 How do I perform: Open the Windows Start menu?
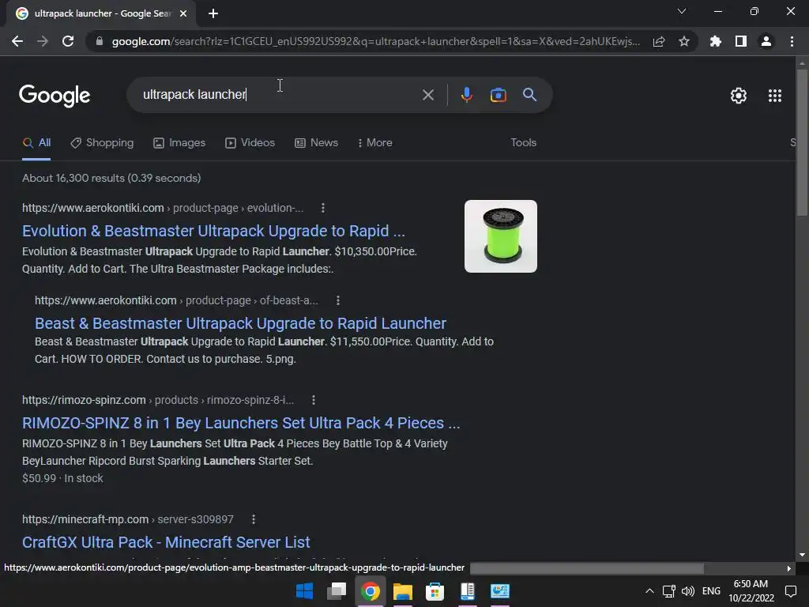(x=304, y=591)
